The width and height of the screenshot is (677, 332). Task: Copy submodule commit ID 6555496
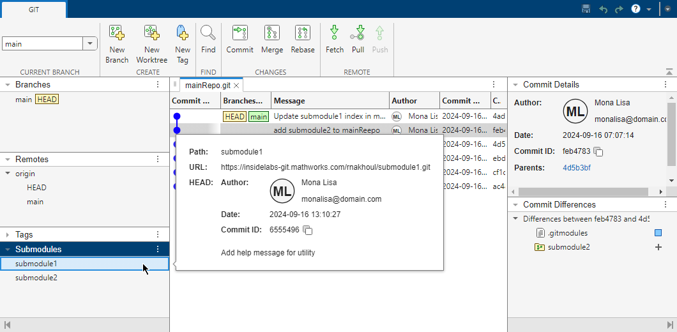coord(308,230)
